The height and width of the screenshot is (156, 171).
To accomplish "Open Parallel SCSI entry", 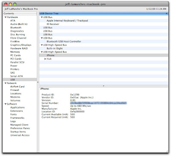I will 18,62.
